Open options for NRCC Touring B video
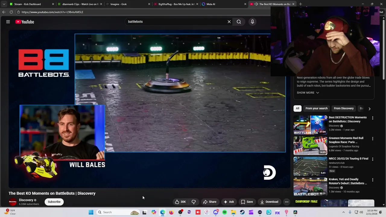The width and height of the screenshot is (386, 217). tap(372, 159)
